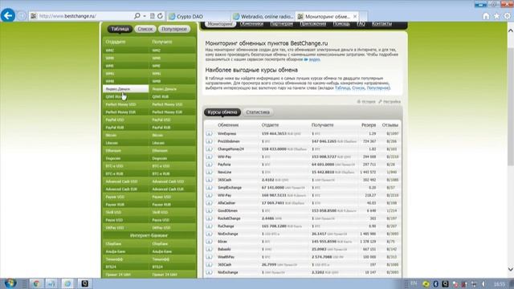Click the page scrollbar down arrow

[x=511, y=269]
